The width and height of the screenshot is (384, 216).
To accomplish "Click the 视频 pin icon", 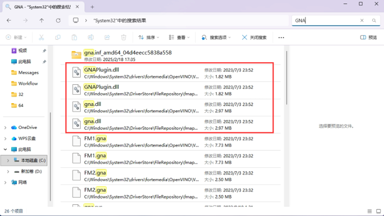I will (x=44, y=50).
